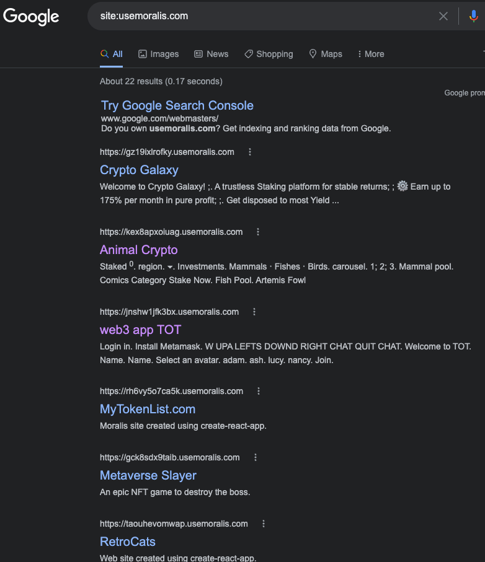Click the https://taouhevomwap.usemoralis.com URL text

(x=174, y=524)
